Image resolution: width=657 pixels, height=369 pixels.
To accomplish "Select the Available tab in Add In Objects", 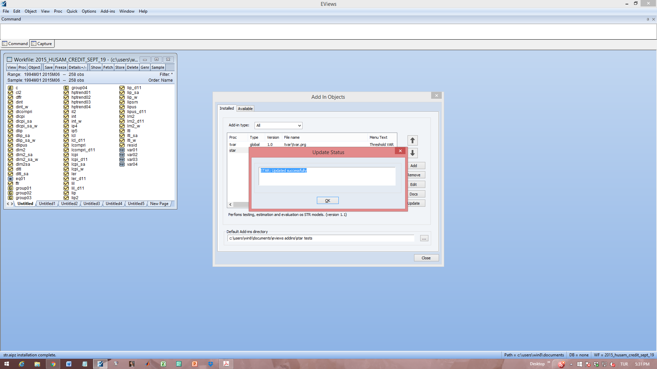I will [x=245, y=108].
